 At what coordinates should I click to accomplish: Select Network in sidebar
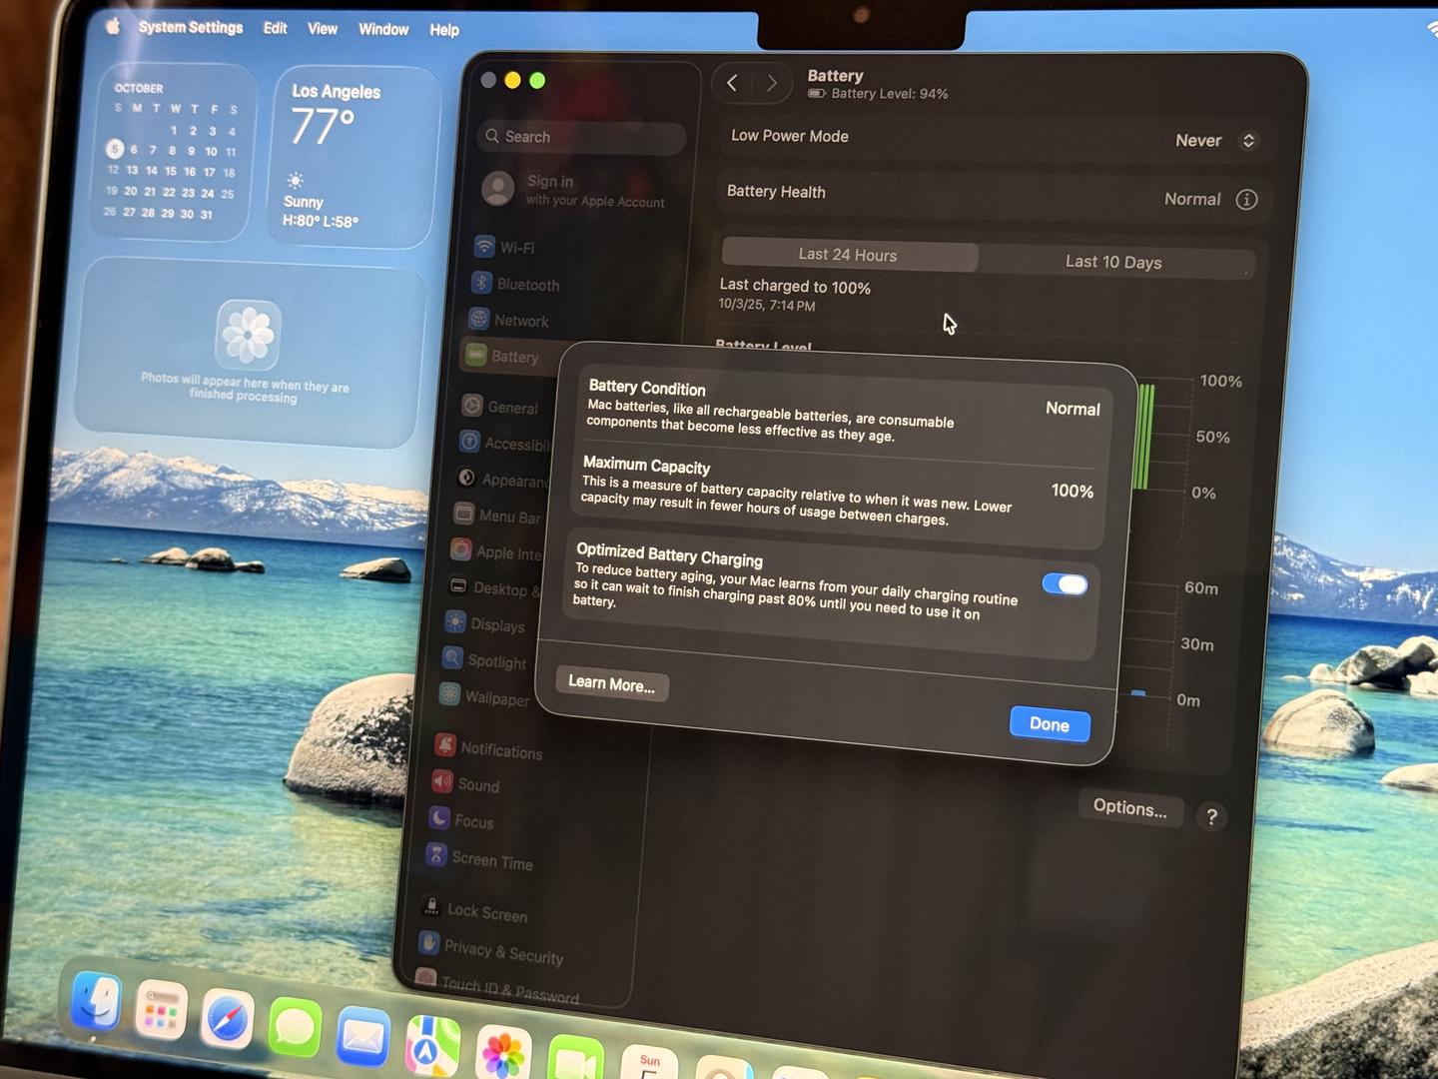coord(520,321)
